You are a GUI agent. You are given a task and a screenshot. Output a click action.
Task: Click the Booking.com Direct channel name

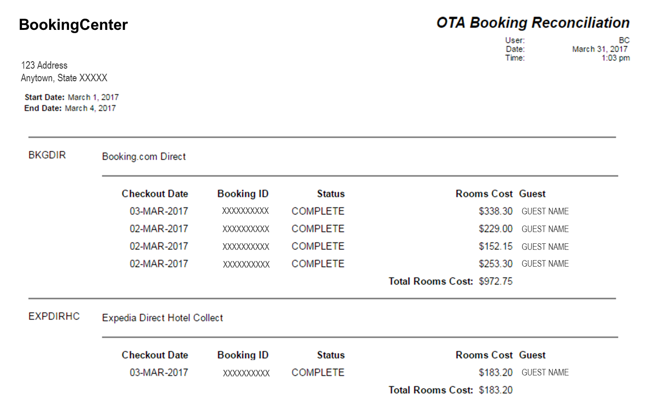(x=144, y=157)
